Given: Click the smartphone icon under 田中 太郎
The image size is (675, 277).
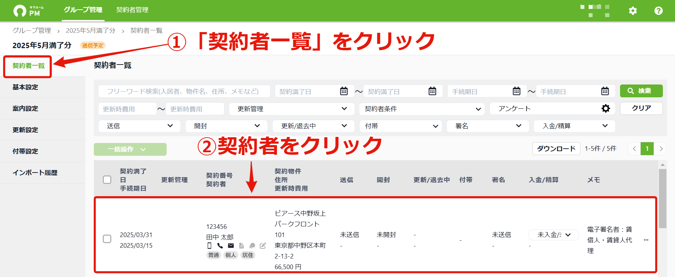Looking at the screenshot, I should tap(209, 246).
